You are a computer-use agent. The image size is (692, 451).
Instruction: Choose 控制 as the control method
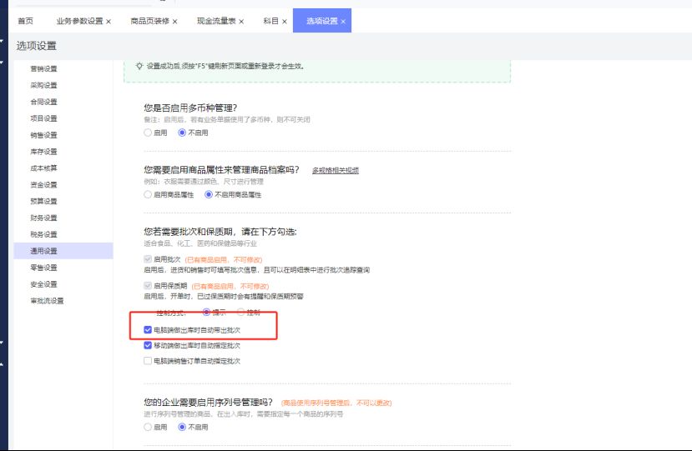click(x=241, y=312)
